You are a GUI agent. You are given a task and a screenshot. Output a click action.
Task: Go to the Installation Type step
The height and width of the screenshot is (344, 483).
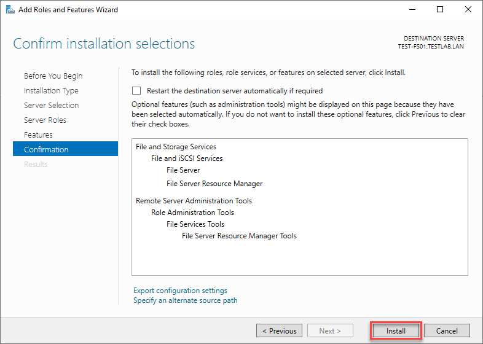[51, 91]
